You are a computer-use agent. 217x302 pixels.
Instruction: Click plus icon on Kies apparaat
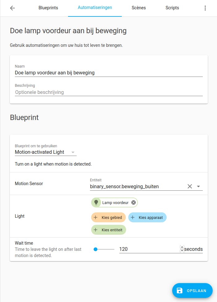[133, 217]
